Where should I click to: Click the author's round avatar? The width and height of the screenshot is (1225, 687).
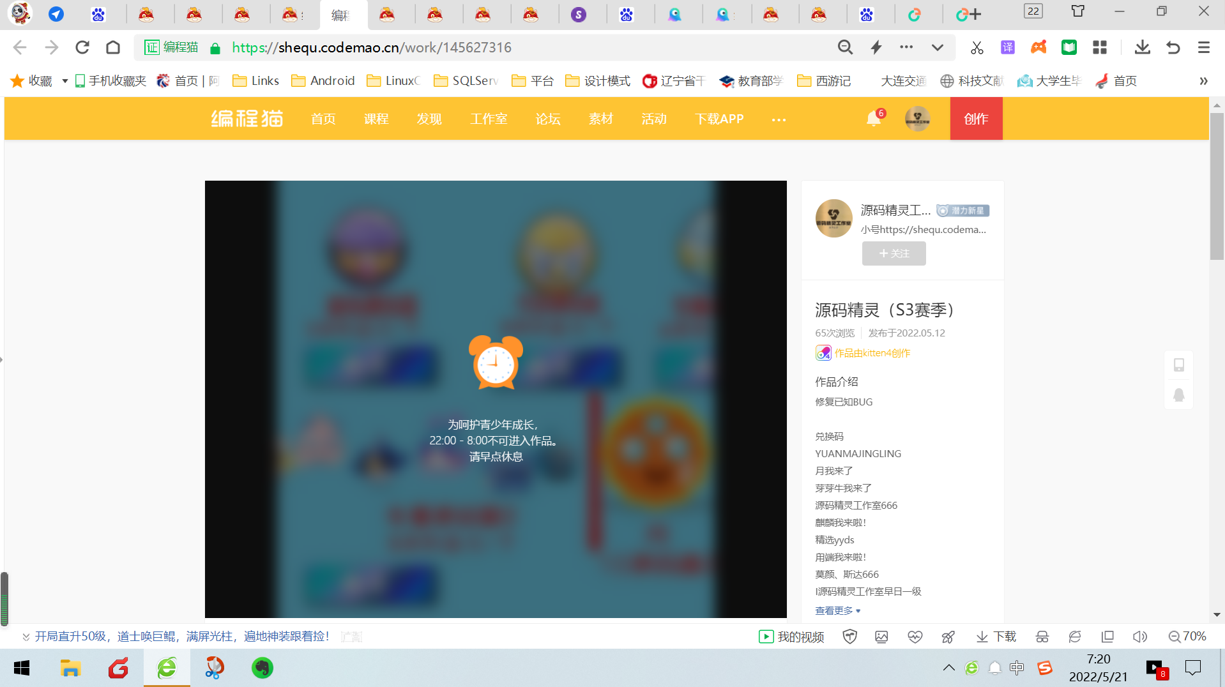coord(834,218)
